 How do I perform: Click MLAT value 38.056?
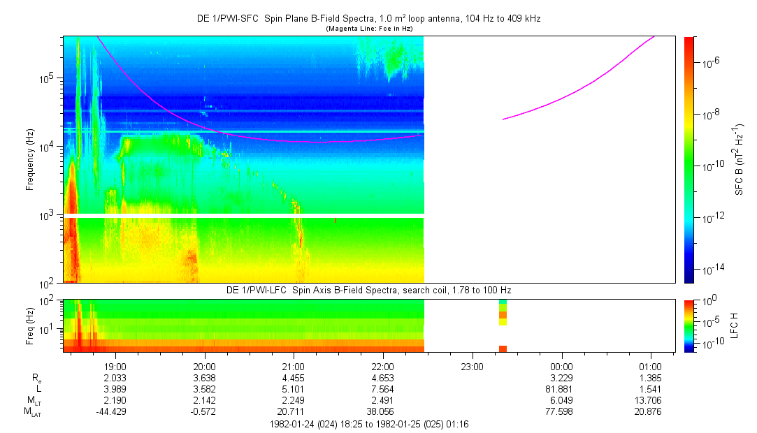click(x=381, y=412)
